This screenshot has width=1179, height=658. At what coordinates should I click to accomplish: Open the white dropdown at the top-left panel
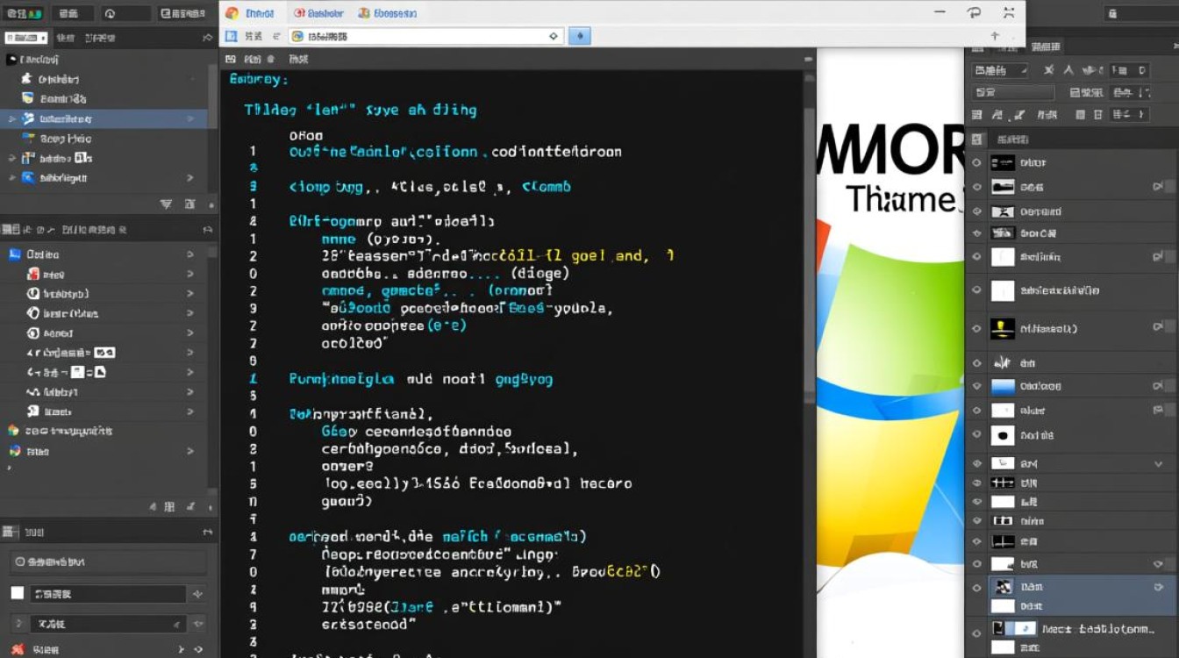[x=25, y=38]
